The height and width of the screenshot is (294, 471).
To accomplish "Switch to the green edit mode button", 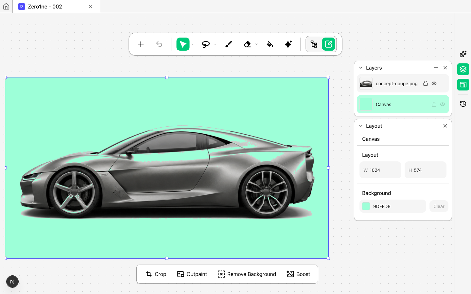I will [x=328, y=44].
